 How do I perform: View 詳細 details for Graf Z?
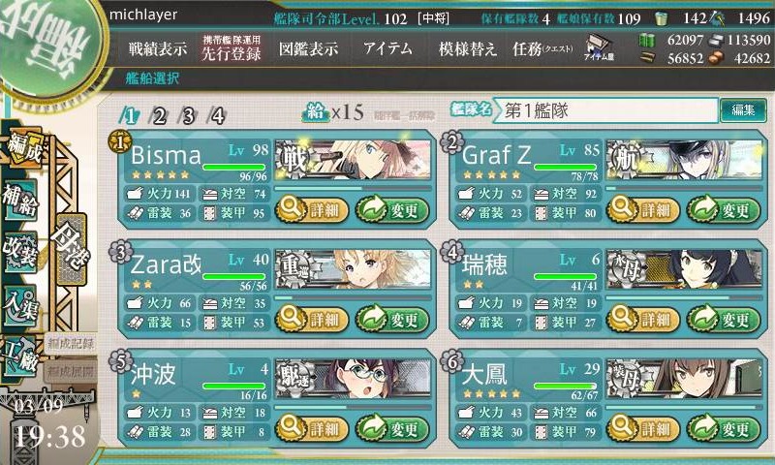(643, 210)
